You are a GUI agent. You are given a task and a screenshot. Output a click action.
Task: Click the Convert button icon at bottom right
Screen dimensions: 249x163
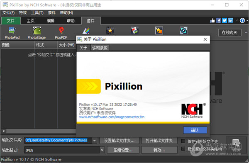236,145
